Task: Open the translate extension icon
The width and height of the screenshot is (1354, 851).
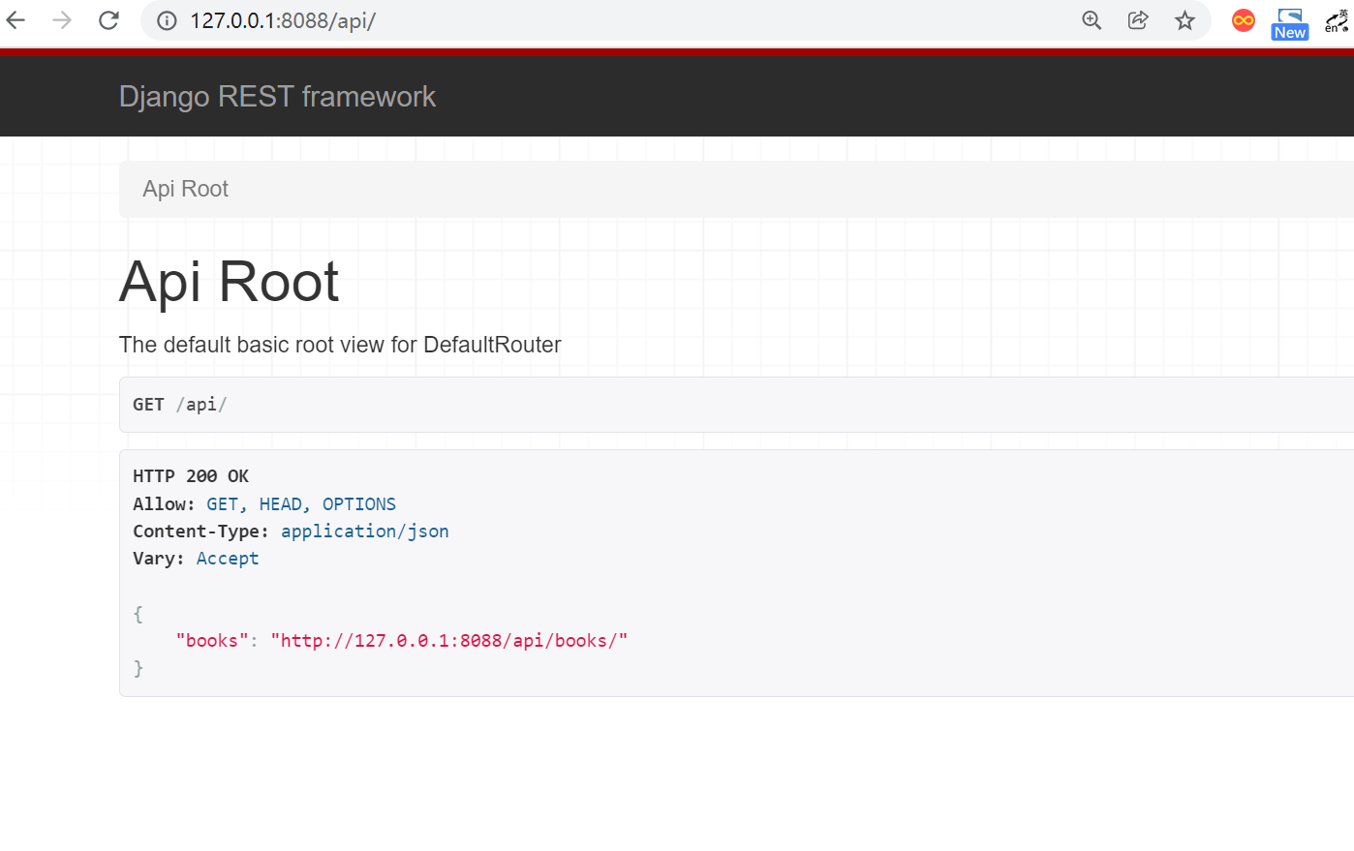Action: tap(1338, 20)
